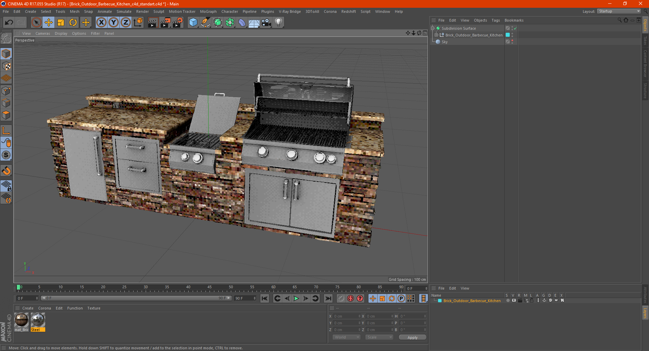Toggle X-axis lock
The height and width of the screenshot is (351, 649).
point(101,23)
